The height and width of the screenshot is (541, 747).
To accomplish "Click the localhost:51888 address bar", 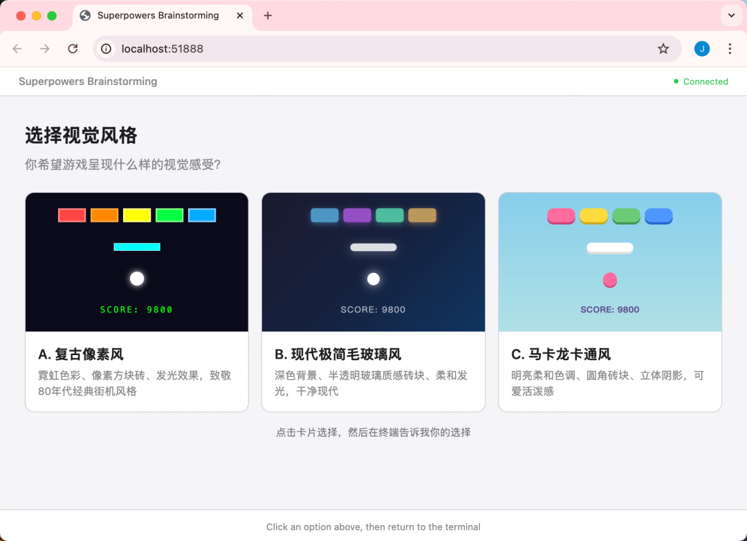I will pos(373,48).
